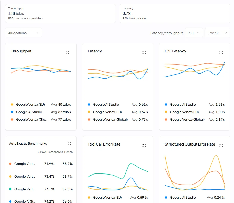Select Google AI Studio in Throughput legend
Viewport: 234px width, 203px height.
coord(29,112)
